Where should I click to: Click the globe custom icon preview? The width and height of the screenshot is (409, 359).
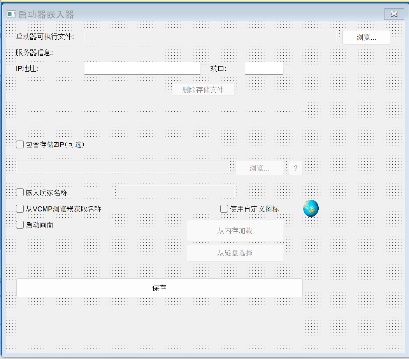310,208
